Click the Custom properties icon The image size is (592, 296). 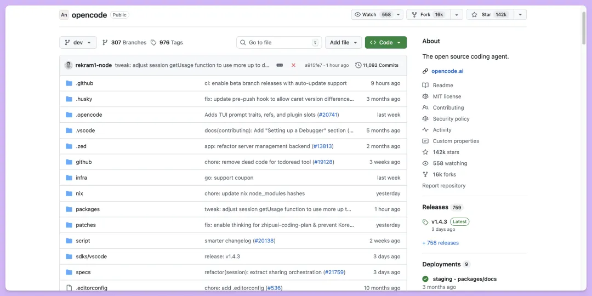pyautogui.click(x=425, y=141)
